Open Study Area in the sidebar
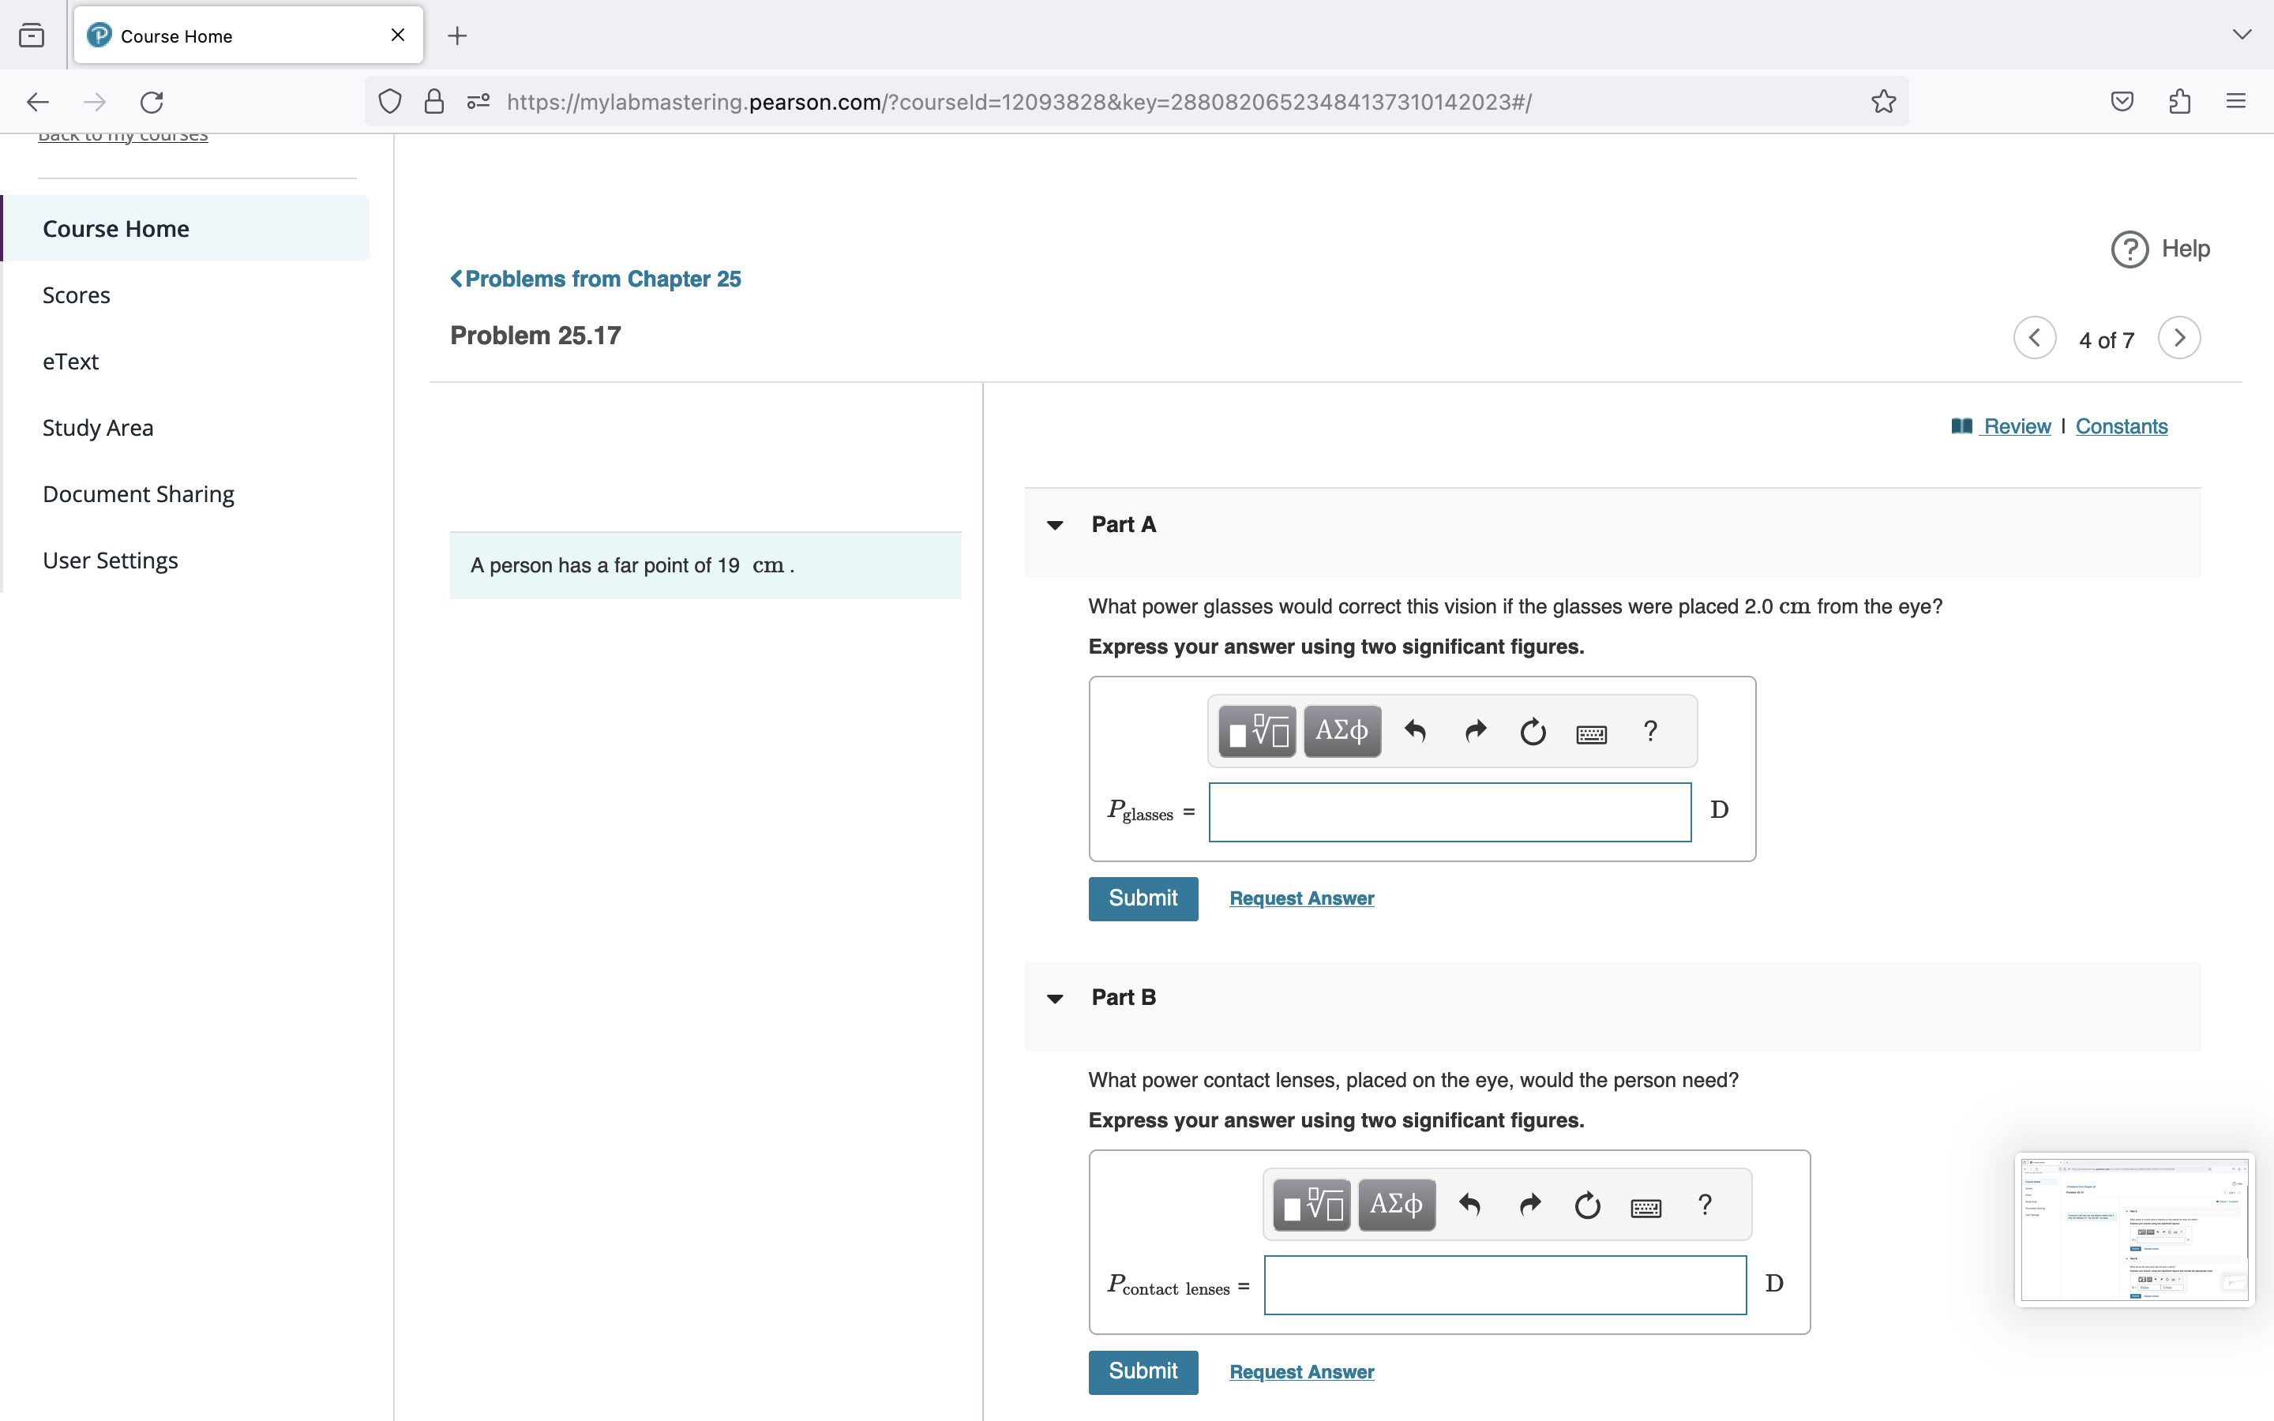Image resolution: width=2274 pixels, height=1421 pixels. pos(98,428)
